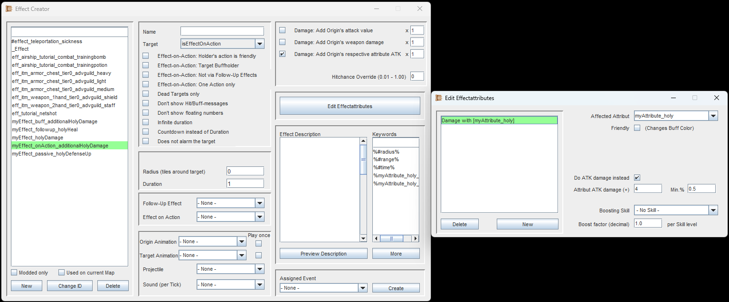Select eff_tutorial_netshot from the list

click(x=37, y=113)
